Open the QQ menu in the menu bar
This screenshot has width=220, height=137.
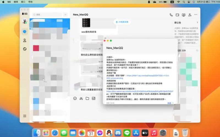click(x=9, y=2)
